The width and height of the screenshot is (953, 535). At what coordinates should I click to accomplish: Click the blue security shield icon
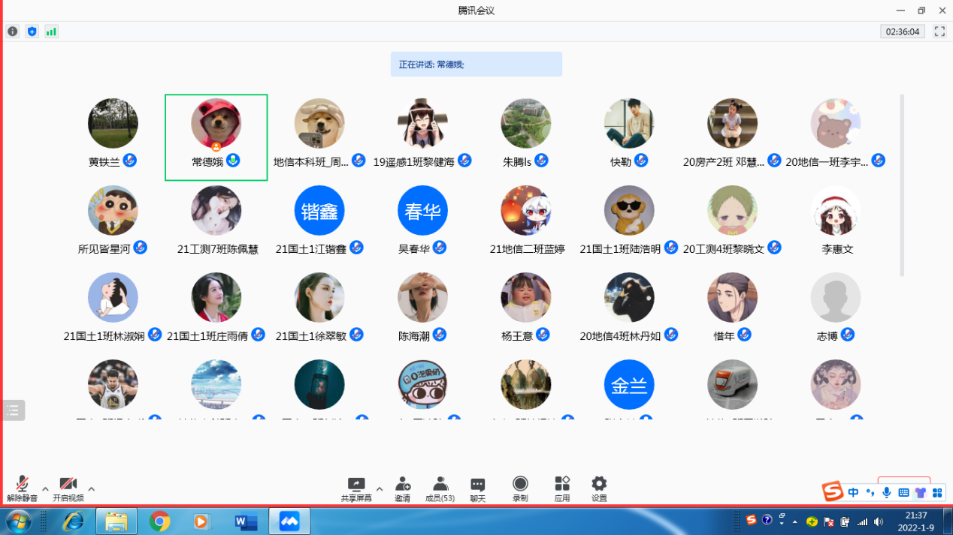point(32,32)
